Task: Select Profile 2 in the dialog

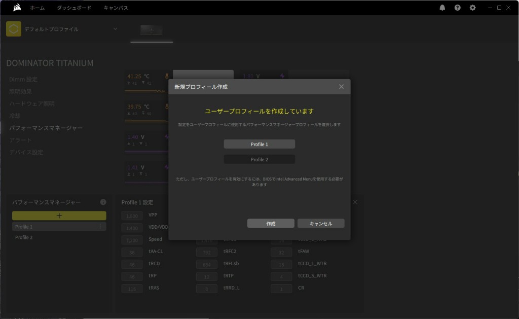Action: 259,159
